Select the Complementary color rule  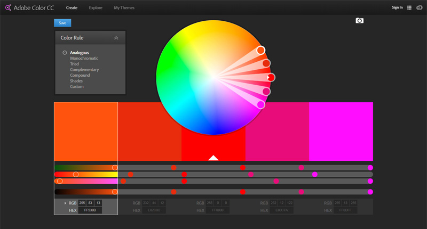click(x=84, y=70)
